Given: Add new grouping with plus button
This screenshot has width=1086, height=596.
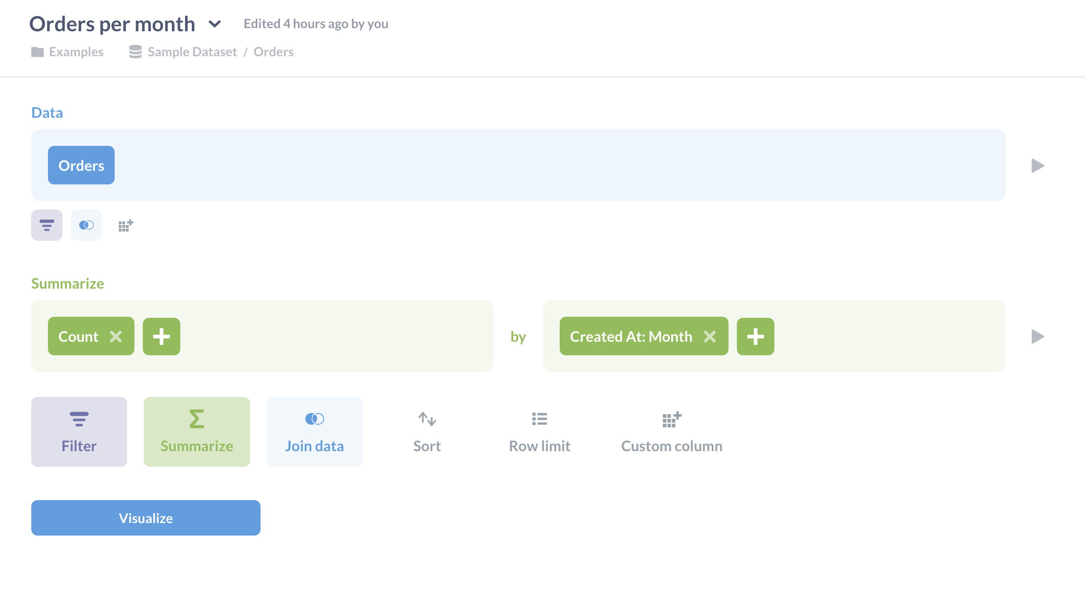Looking at the screenshot, I should tap(755, 336).
